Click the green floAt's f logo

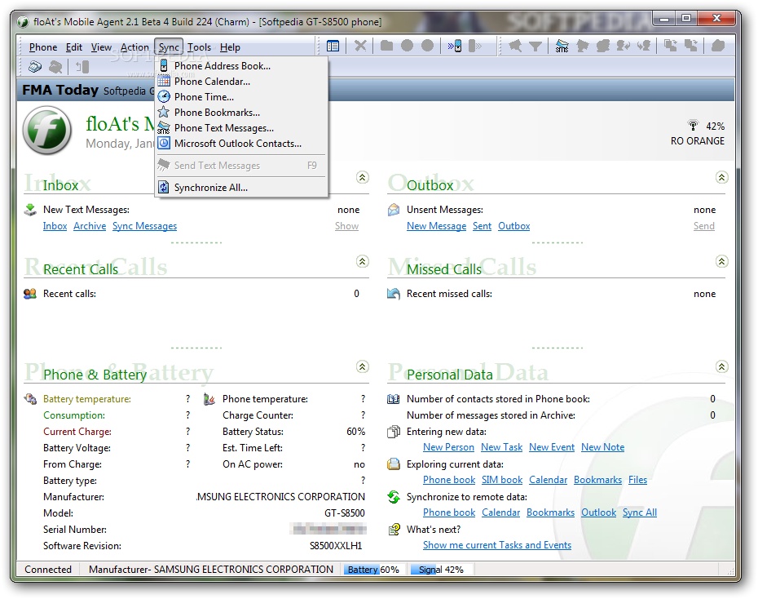(47, 130)
